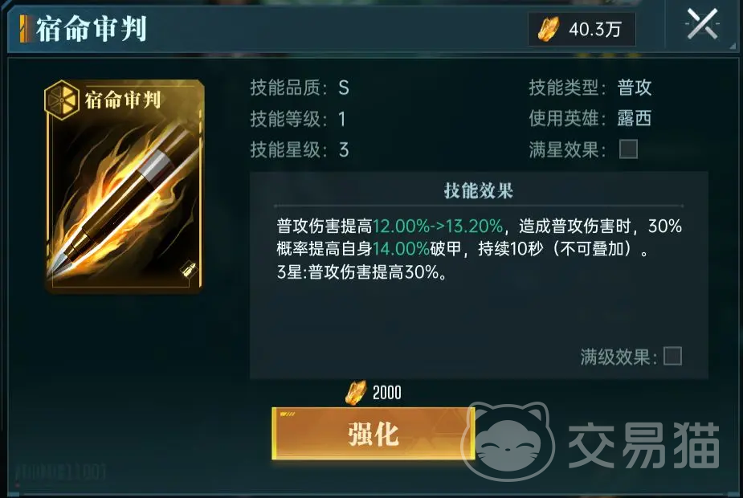Viewport: 743px width, 498px height.
Task: Click the small bullet icon on card corner
Action: tap(188, 270)
